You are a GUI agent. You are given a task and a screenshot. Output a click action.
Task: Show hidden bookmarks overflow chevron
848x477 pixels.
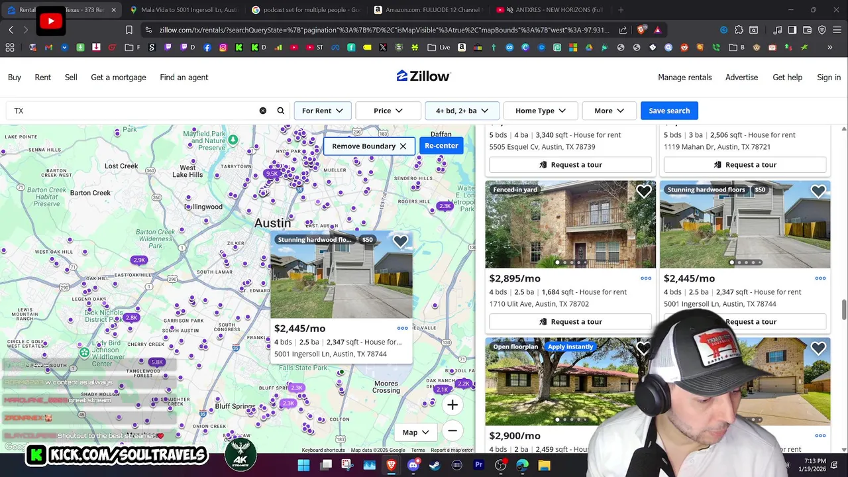pos(829,48)
